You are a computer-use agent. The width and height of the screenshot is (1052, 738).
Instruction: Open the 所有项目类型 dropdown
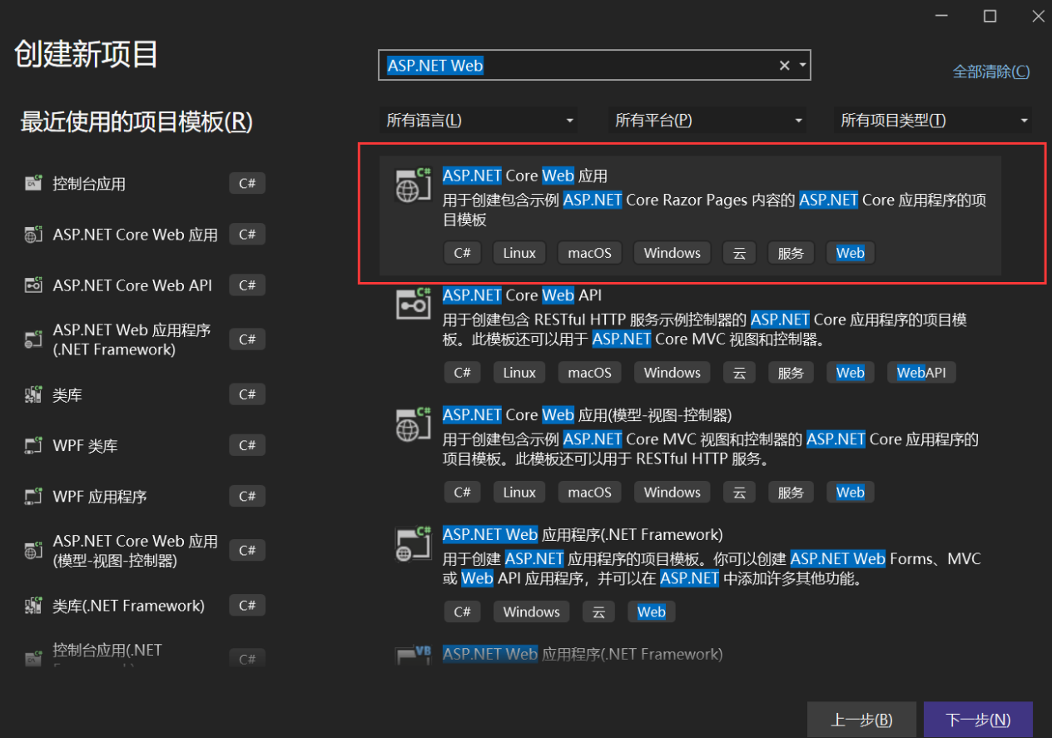[x=932, y=120]
